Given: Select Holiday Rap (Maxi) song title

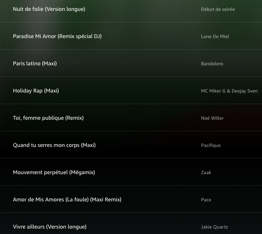Looking at the screenshot, I should click(36, 91).
